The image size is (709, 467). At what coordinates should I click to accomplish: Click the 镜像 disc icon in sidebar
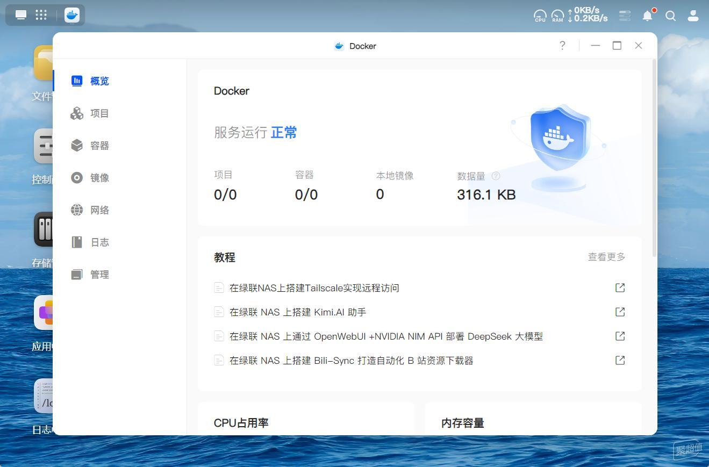coord(77,178)
